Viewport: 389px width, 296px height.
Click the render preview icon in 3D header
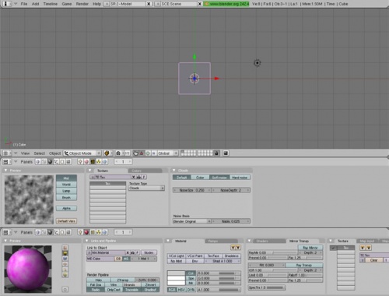(x=226, y=153)
